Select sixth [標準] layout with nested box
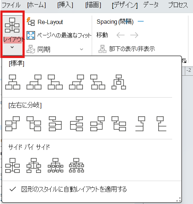This screenshot has width=193, height=204. [119, 82]
